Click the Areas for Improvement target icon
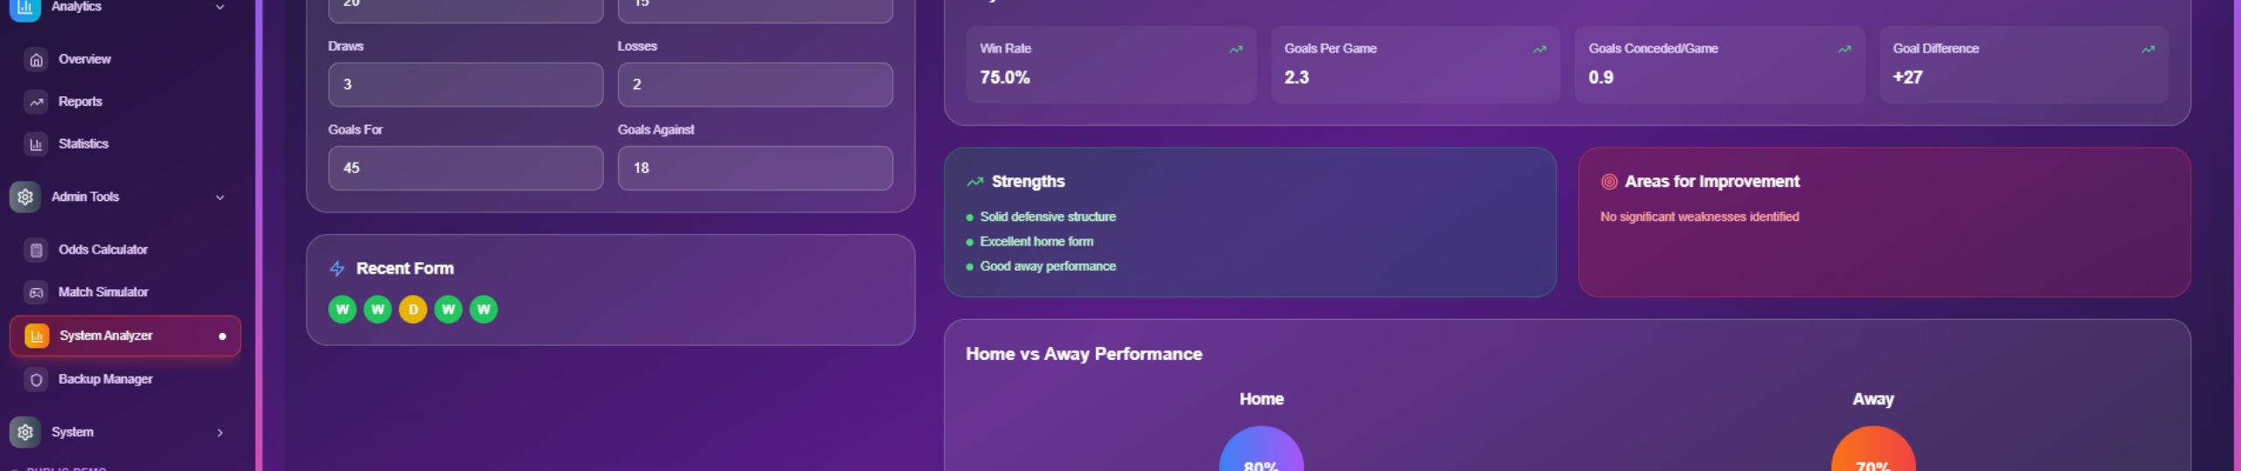 coord(1608,182)
